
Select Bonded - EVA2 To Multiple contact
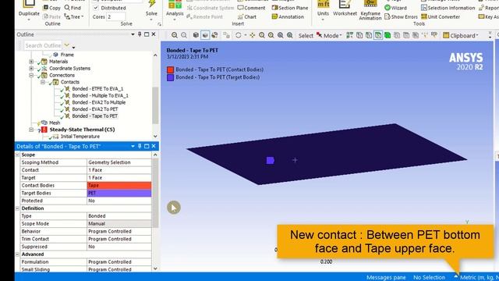click(99, 102)
